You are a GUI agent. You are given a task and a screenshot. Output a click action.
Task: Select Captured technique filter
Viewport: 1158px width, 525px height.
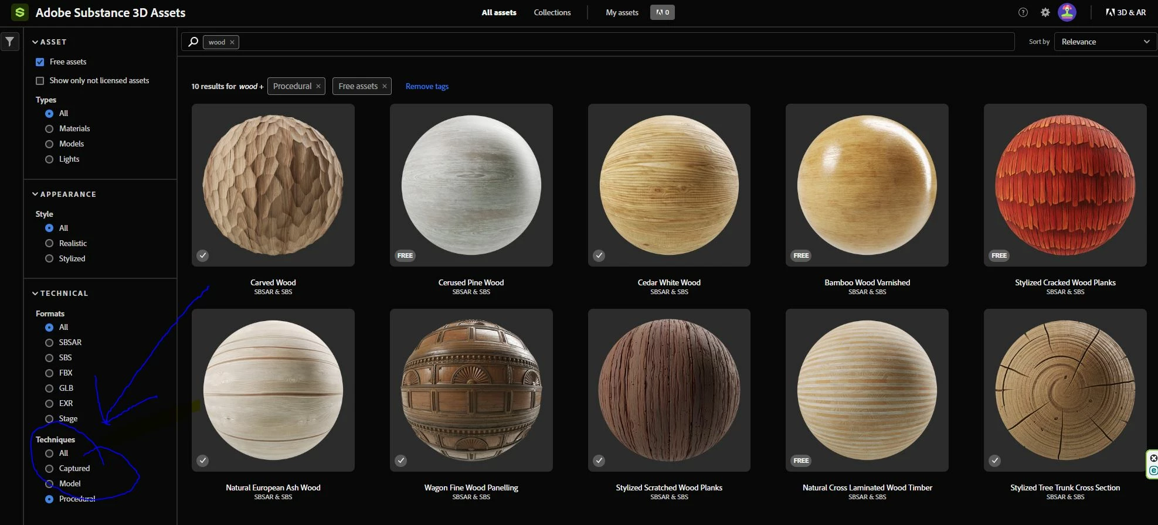(49, 468)
